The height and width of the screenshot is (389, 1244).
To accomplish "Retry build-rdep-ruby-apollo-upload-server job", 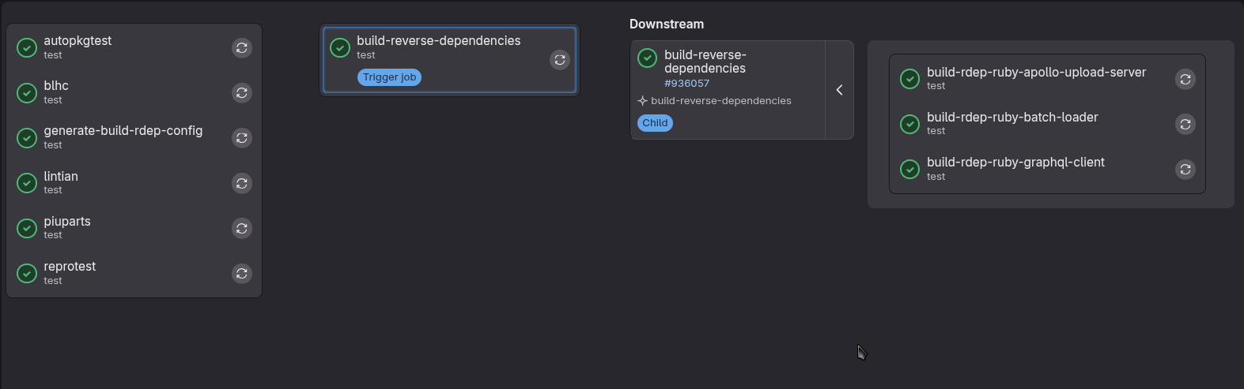I will [1185, 79].
